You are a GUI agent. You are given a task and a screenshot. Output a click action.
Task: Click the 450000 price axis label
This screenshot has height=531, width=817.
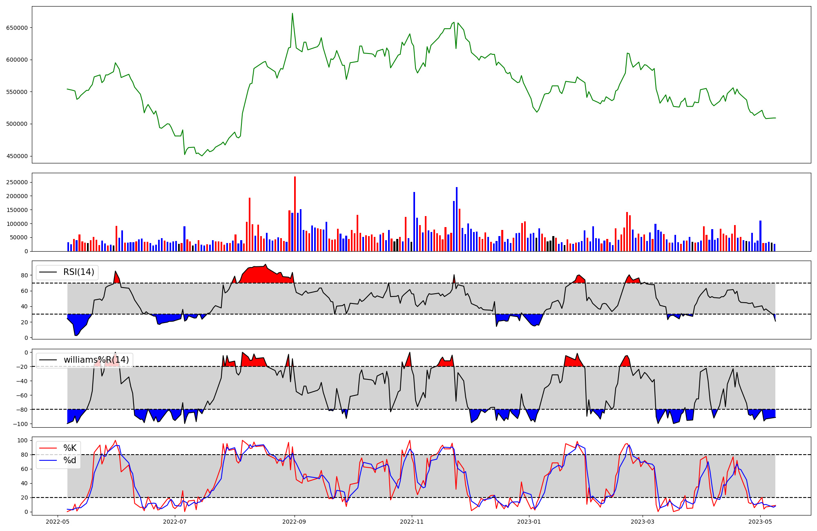(x=17, y=156)
